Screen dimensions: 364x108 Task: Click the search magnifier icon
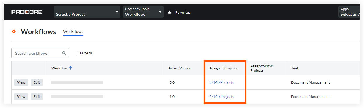coord(64,53)
